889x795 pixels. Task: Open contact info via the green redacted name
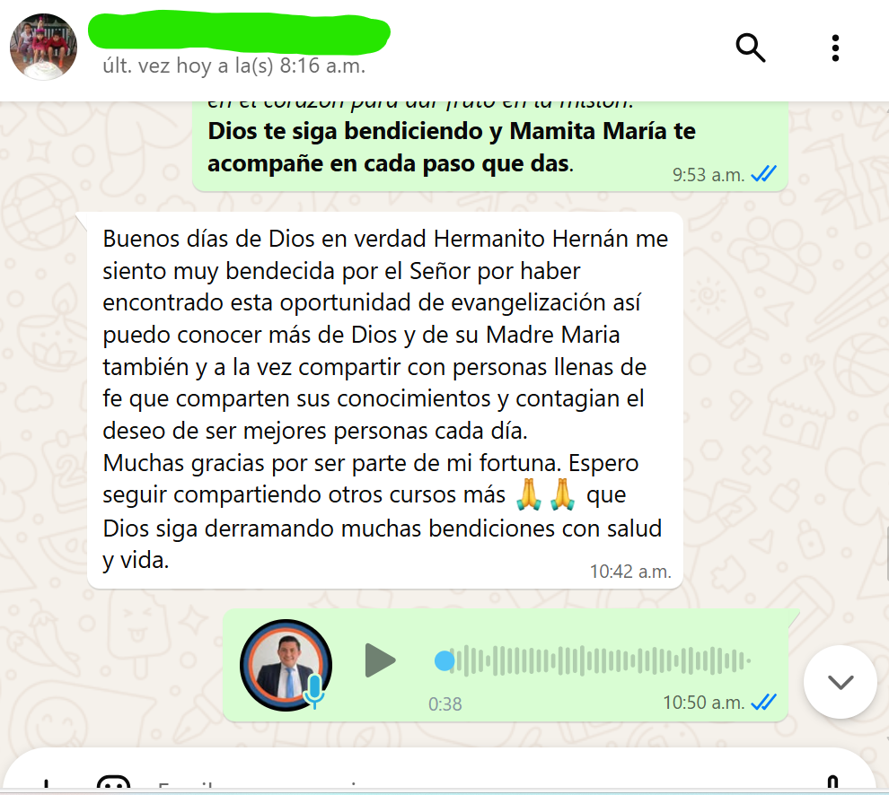tap(239, 31)
